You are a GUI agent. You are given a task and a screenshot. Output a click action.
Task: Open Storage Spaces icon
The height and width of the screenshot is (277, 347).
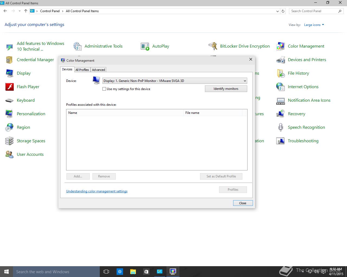(x=9, y=141)
